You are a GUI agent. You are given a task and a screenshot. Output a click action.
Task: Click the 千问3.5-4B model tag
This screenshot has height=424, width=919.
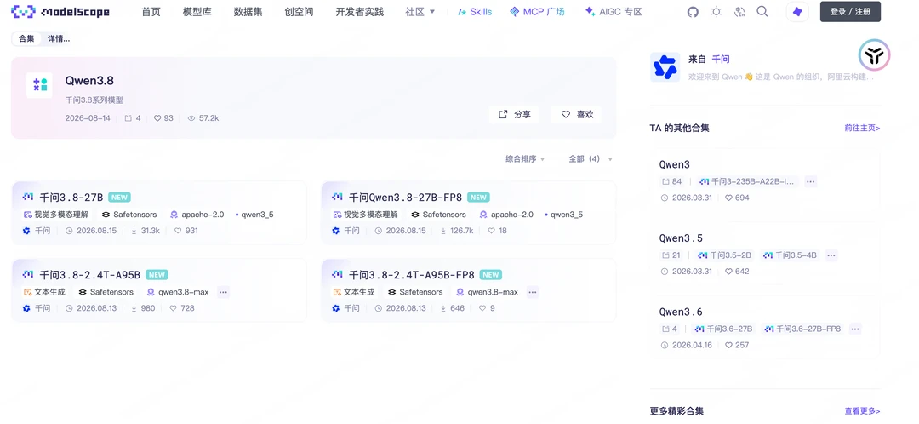[791, 255]
